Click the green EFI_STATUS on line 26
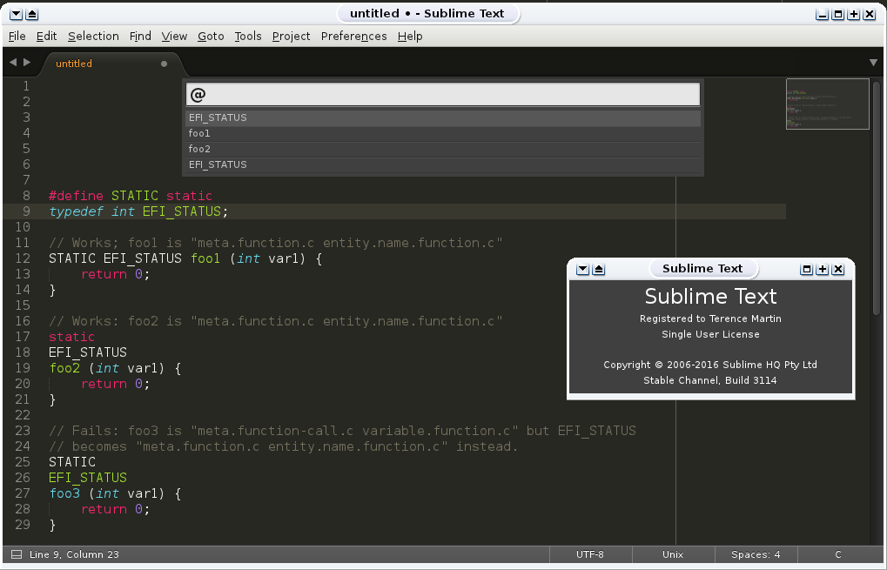The image size is (887, 570). (88, 478)
